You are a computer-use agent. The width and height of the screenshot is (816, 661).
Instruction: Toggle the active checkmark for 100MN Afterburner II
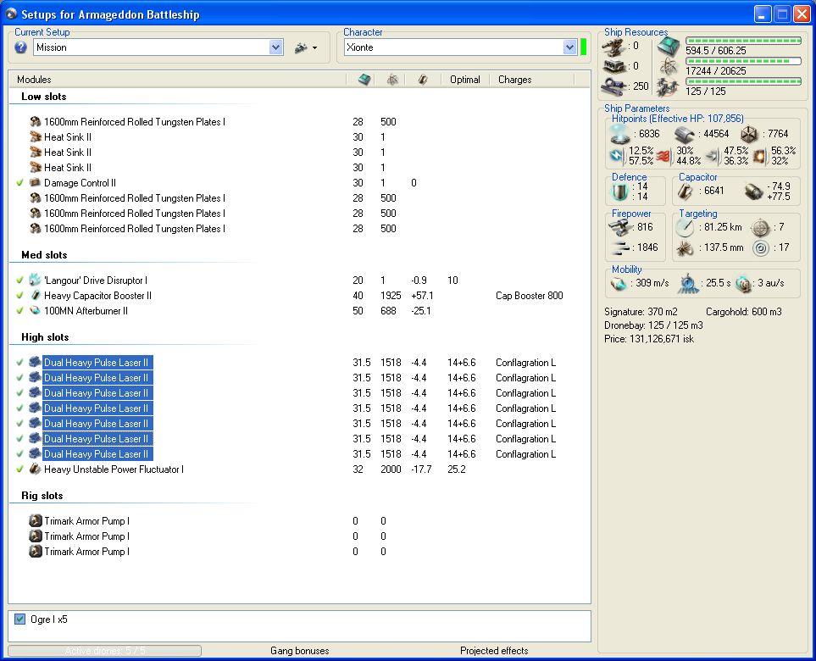tap(19, 311)
